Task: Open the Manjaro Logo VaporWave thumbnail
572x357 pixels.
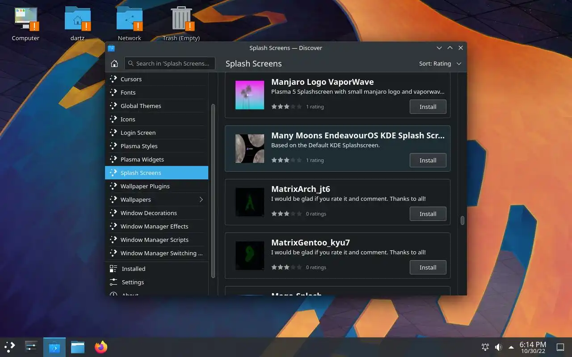Action: [250, 95]
